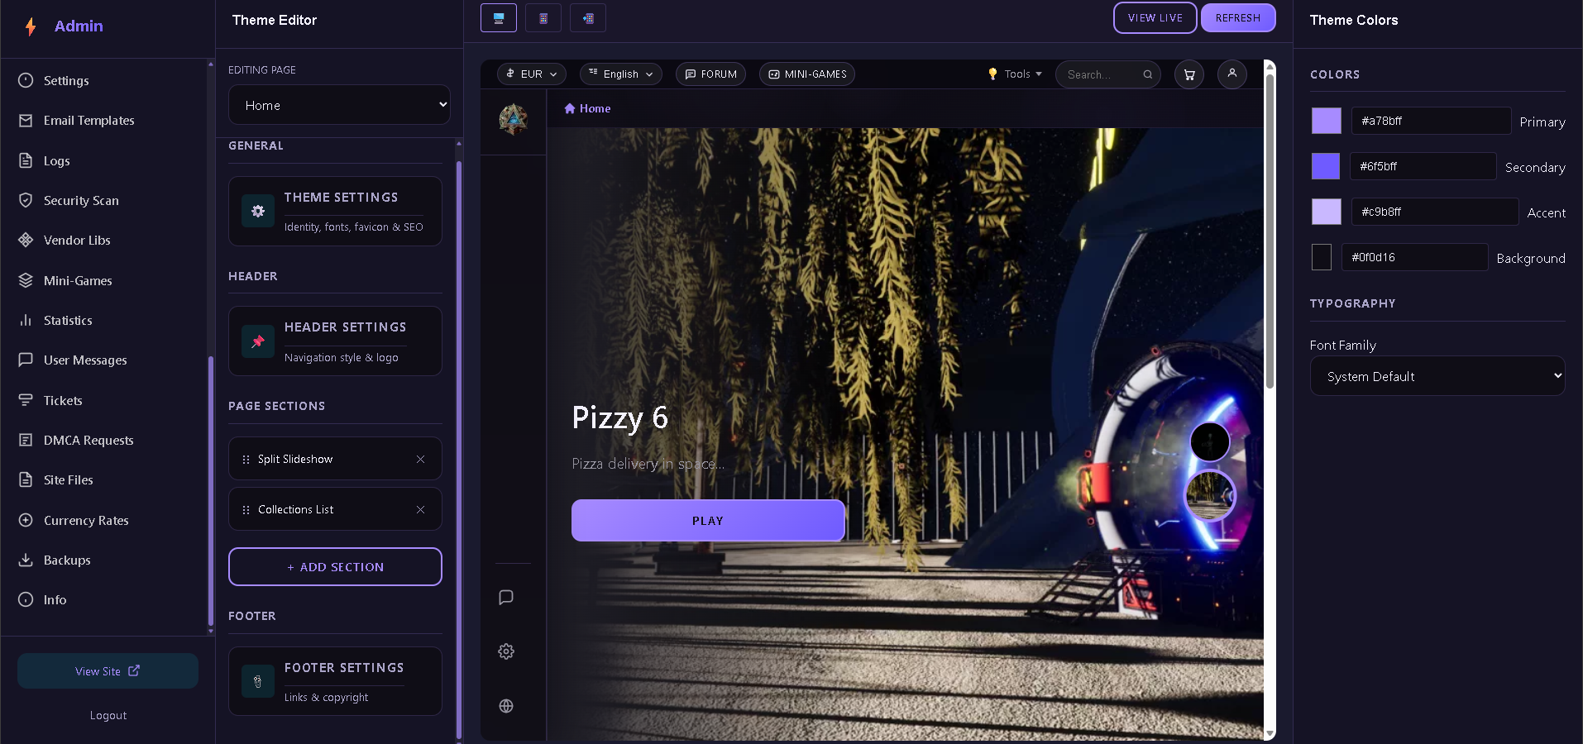Open the Tools dropdown in preview header

tap(1015, 74)
